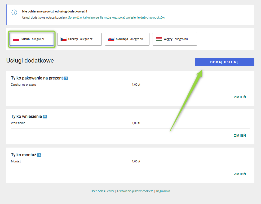The width and height of the screenshot is (261, 204).
Task: Open Ustawienia plików cookies footer link
Action: pyautogui.click(x=135, y=191)
